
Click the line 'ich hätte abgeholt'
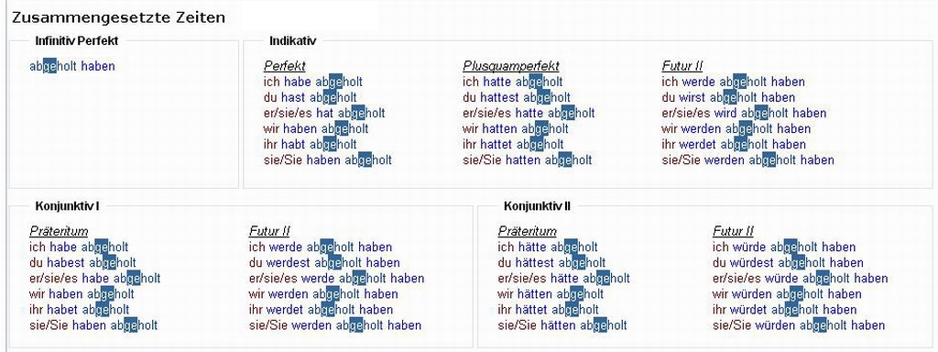point(548,247)
